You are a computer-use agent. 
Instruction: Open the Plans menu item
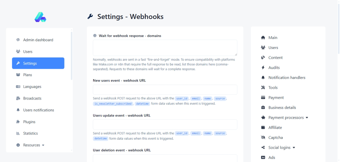point(28,75)
